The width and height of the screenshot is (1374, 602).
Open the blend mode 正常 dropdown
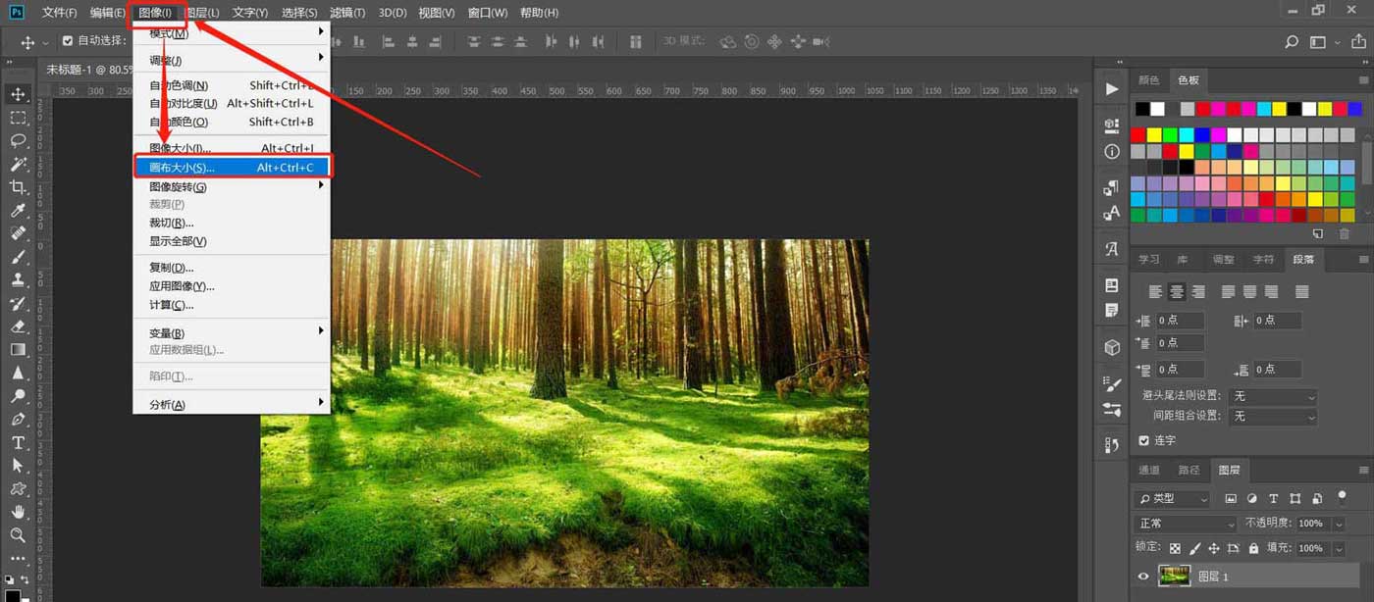point(1186,524)
